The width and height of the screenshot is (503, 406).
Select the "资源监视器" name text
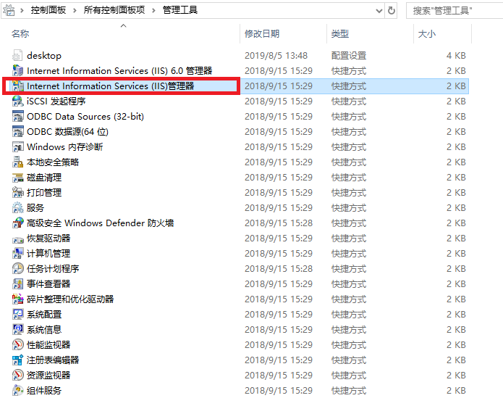pos(48,375)
